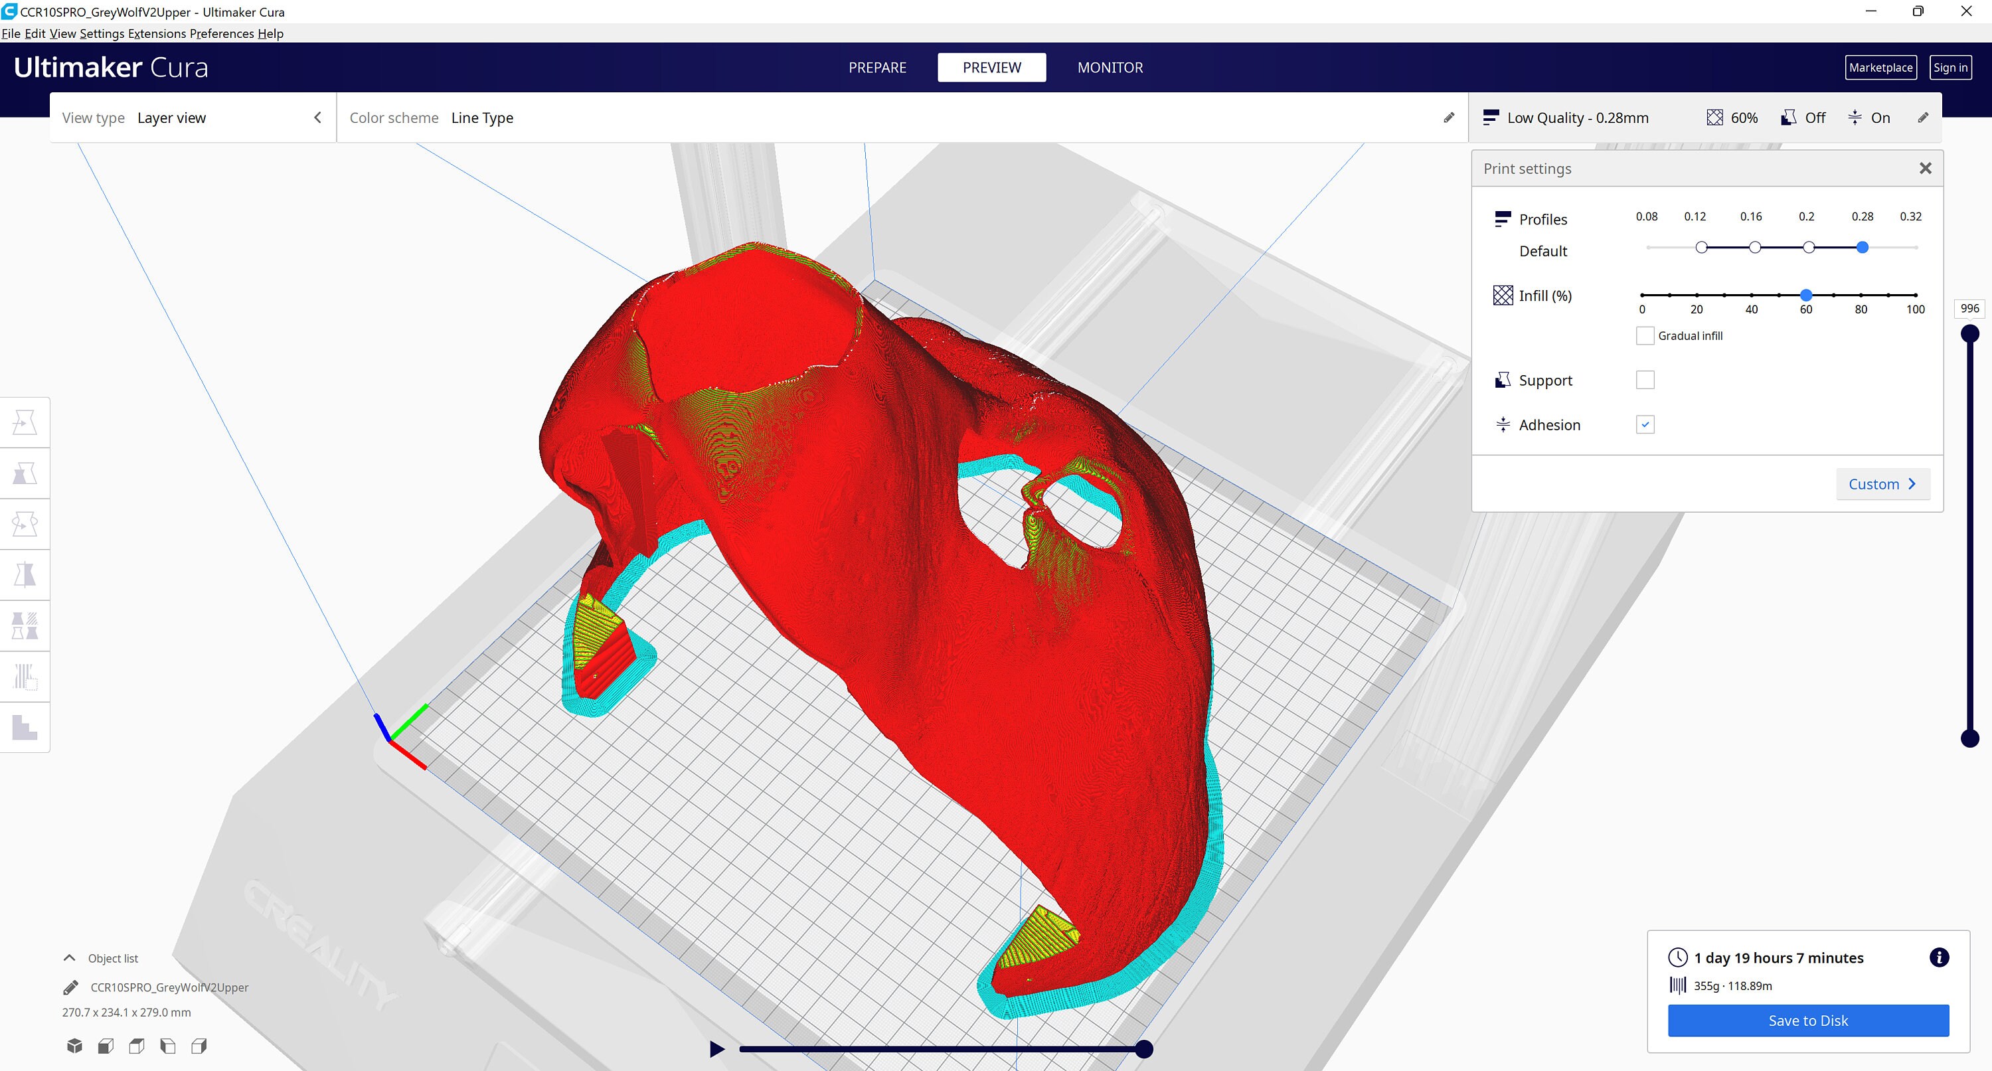
Task: Open Custom print settings
Action: [1882, 483]
